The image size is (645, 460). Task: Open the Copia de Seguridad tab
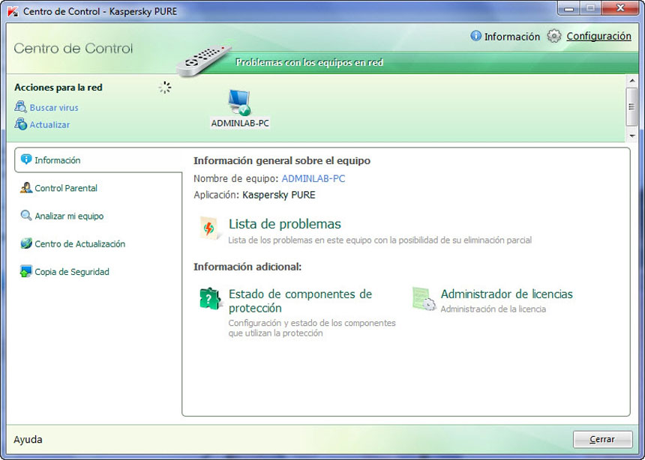(x=72, y=272)
